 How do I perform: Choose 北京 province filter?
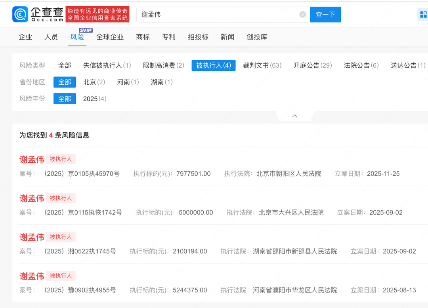pos(94,82)
